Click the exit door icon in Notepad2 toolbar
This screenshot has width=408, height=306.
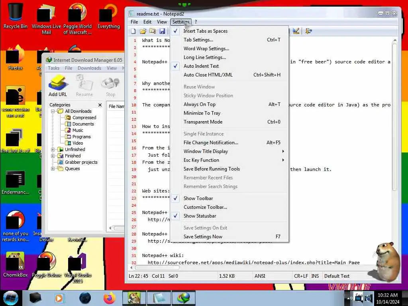pos(309,31)
